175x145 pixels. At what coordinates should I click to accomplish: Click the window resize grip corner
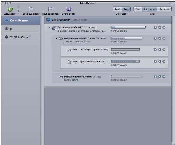[x=173, y=143]
